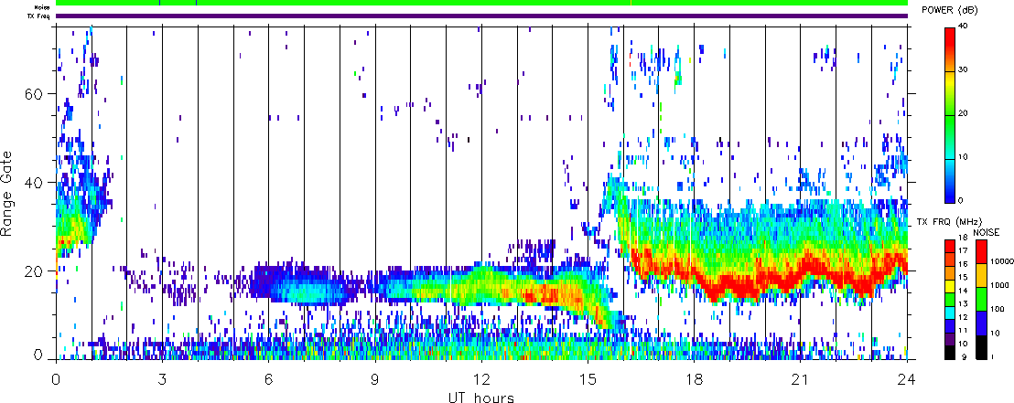Screen dimensions: 1014x403
Task: Pick the TX FRQ (MHz) stepped colorbar
Action: tap(949, 300)
